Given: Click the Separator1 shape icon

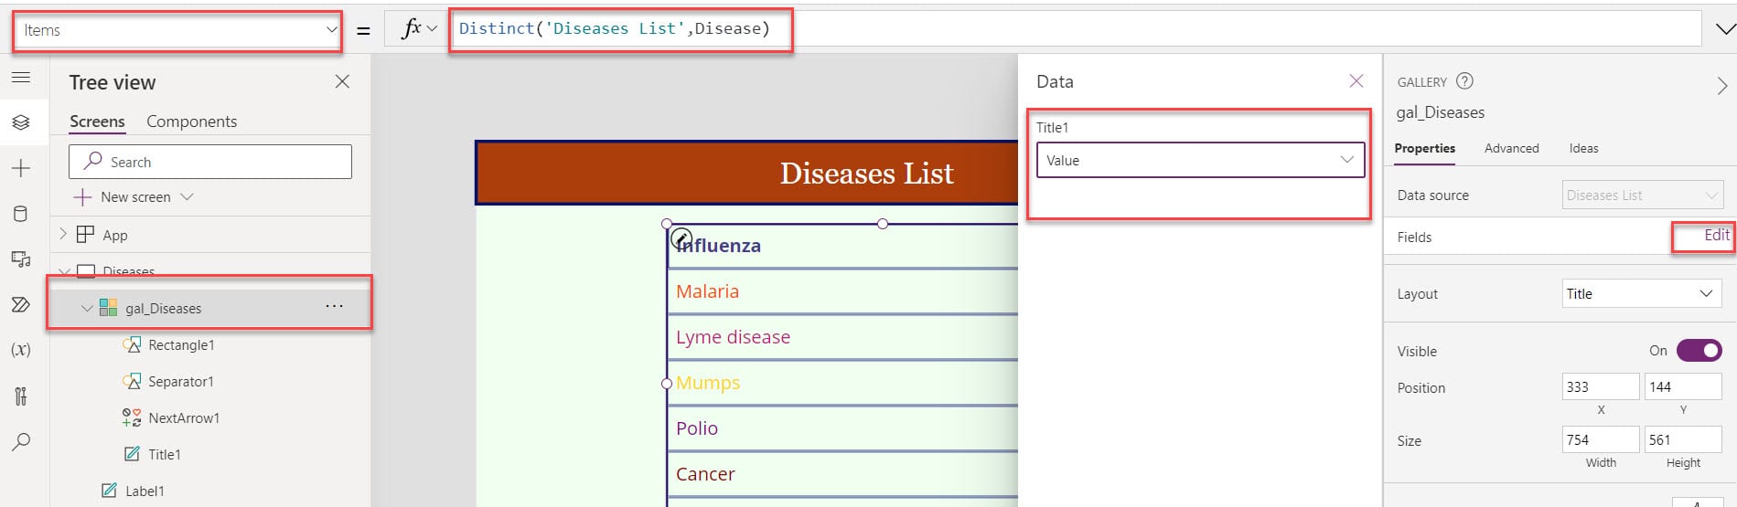Looking at the screenshot, I should [132, 381].
